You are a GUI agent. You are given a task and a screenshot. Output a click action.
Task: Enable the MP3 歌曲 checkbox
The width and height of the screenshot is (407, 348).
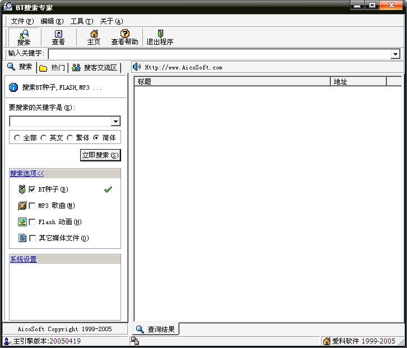point(32,206)
